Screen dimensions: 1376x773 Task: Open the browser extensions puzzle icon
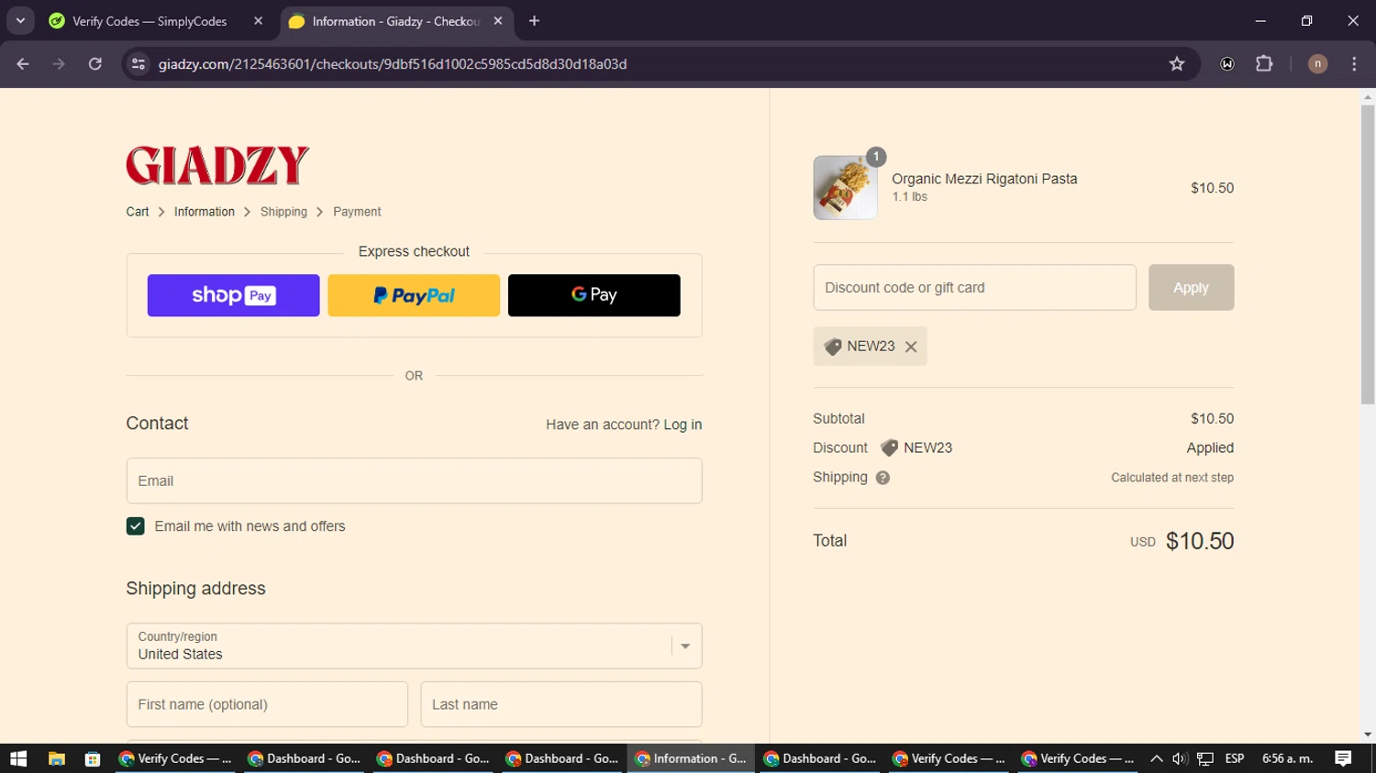tap(1264, 64)
